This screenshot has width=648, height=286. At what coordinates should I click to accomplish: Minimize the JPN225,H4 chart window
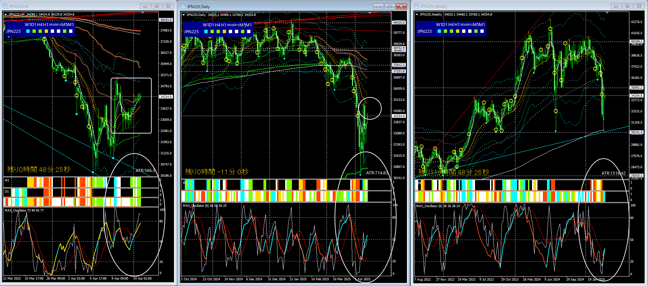tap(145, 6)
